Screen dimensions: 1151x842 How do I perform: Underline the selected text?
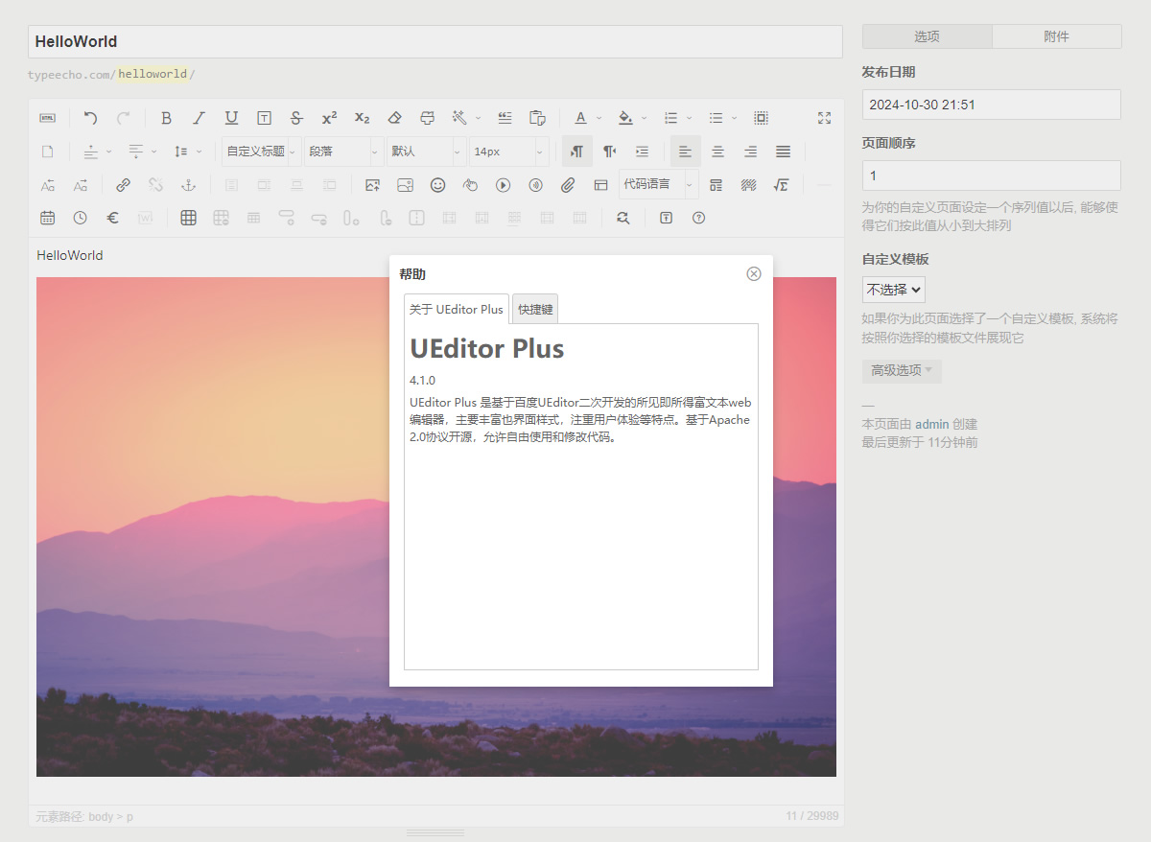coord(231,118)
